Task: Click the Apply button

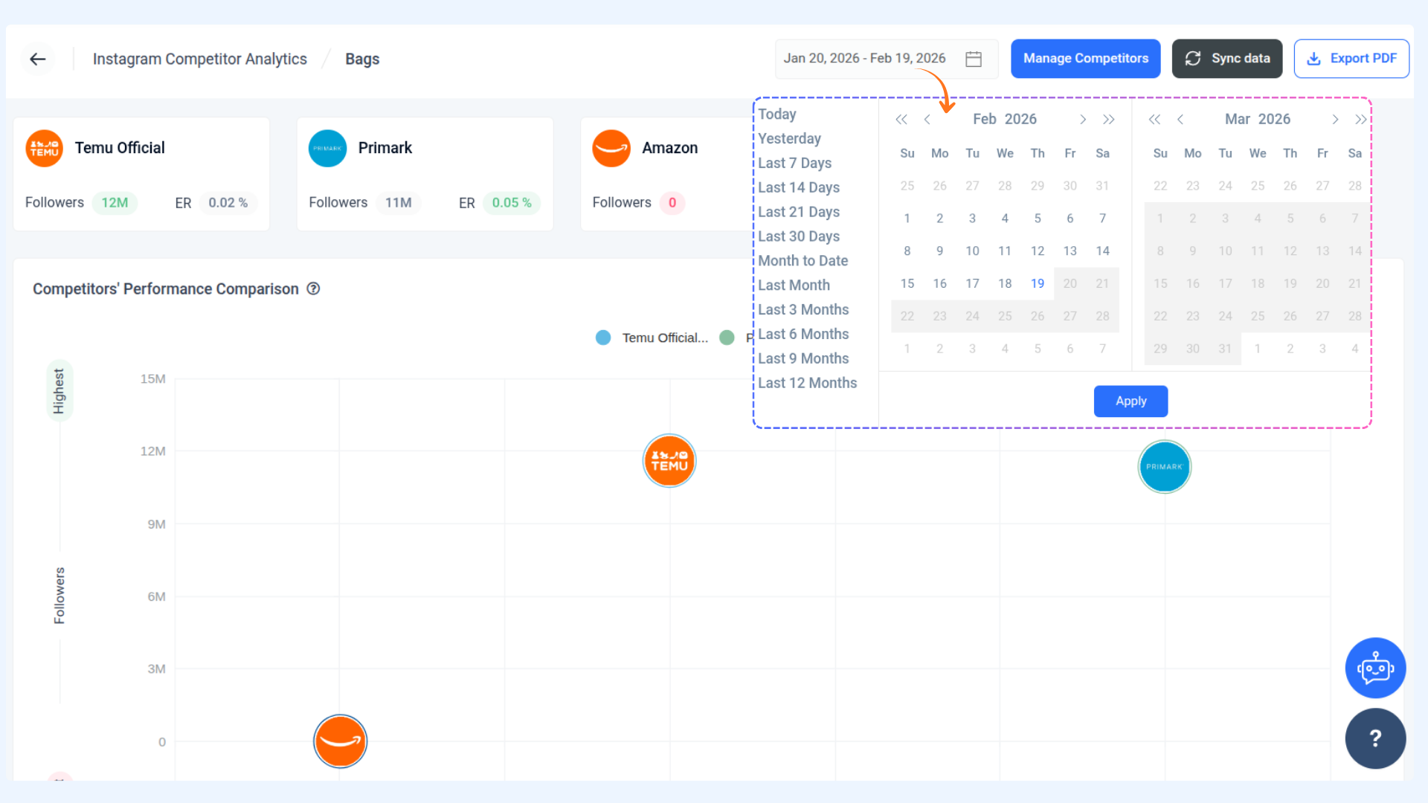Action: tap(1130, 401)
